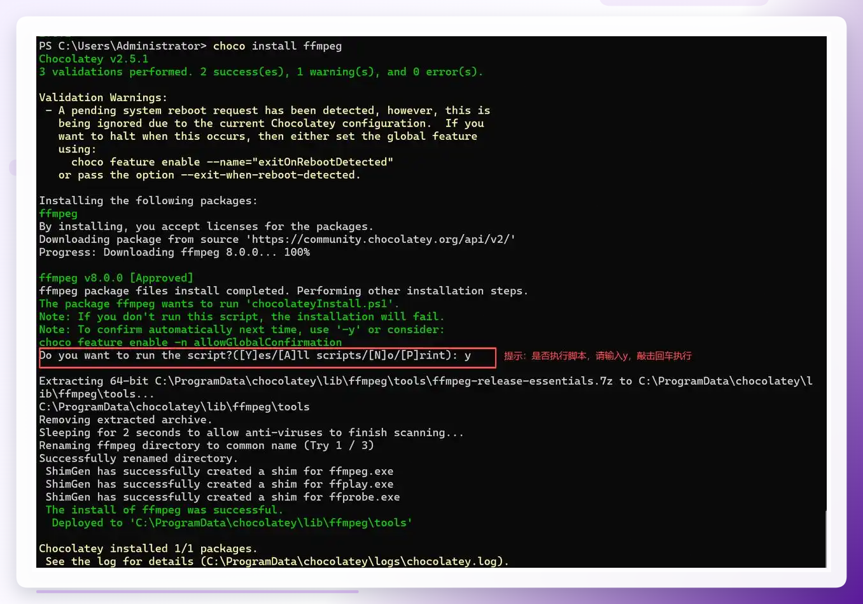Click the shim created for ffprobe.exe line
863x604 pixels.
tap(223, 497)
